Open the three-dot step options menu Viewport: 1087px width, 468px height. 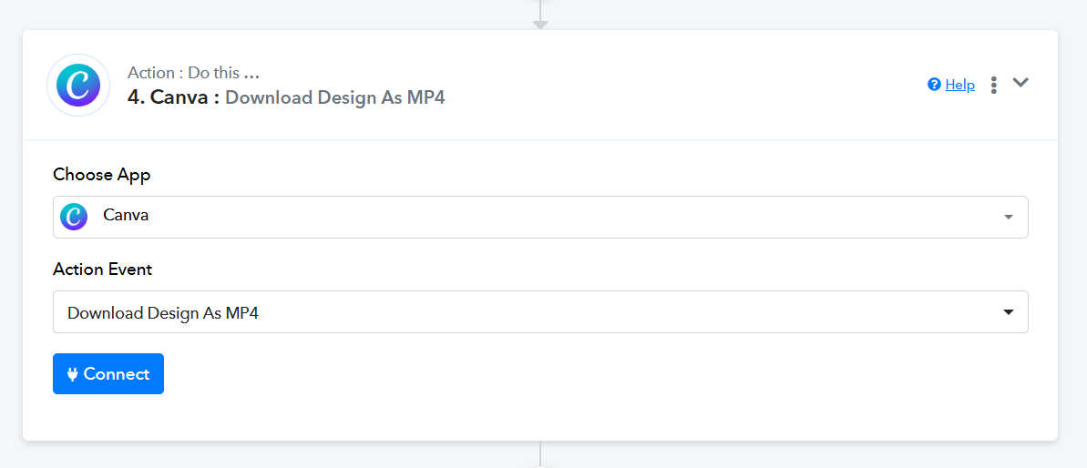coord(993,85)
